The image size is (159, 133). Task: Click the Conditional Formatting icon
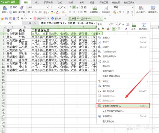(x=141, y=8)
